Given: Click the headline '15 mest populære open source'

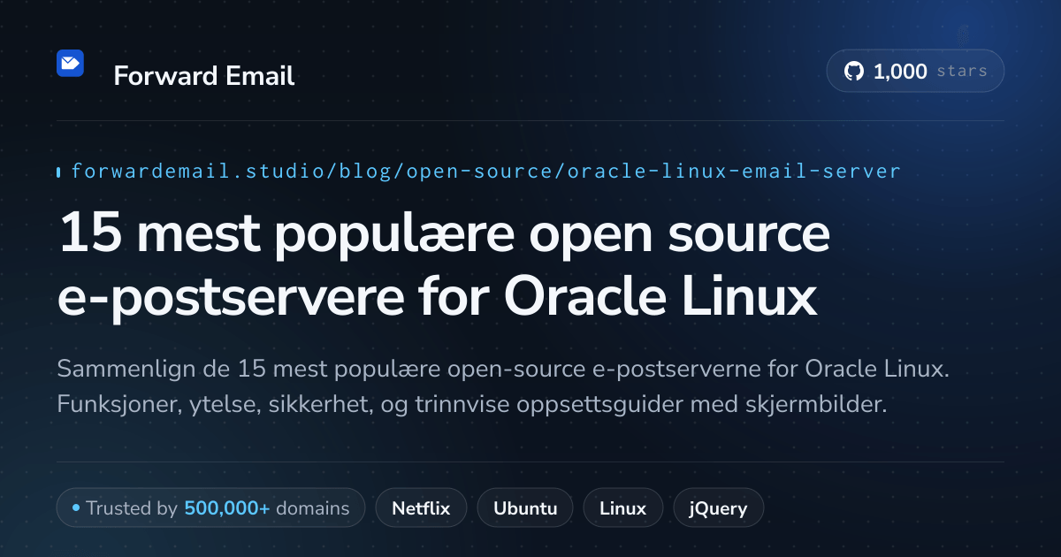Looking at the screenshot, I should pyautogui.click(x=445, y=234).
